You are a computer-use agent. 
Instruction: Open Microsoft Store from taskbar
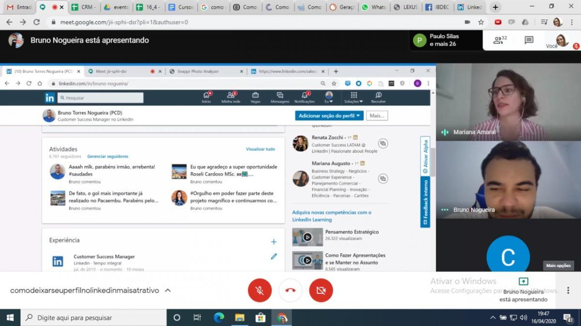[260, 318]
